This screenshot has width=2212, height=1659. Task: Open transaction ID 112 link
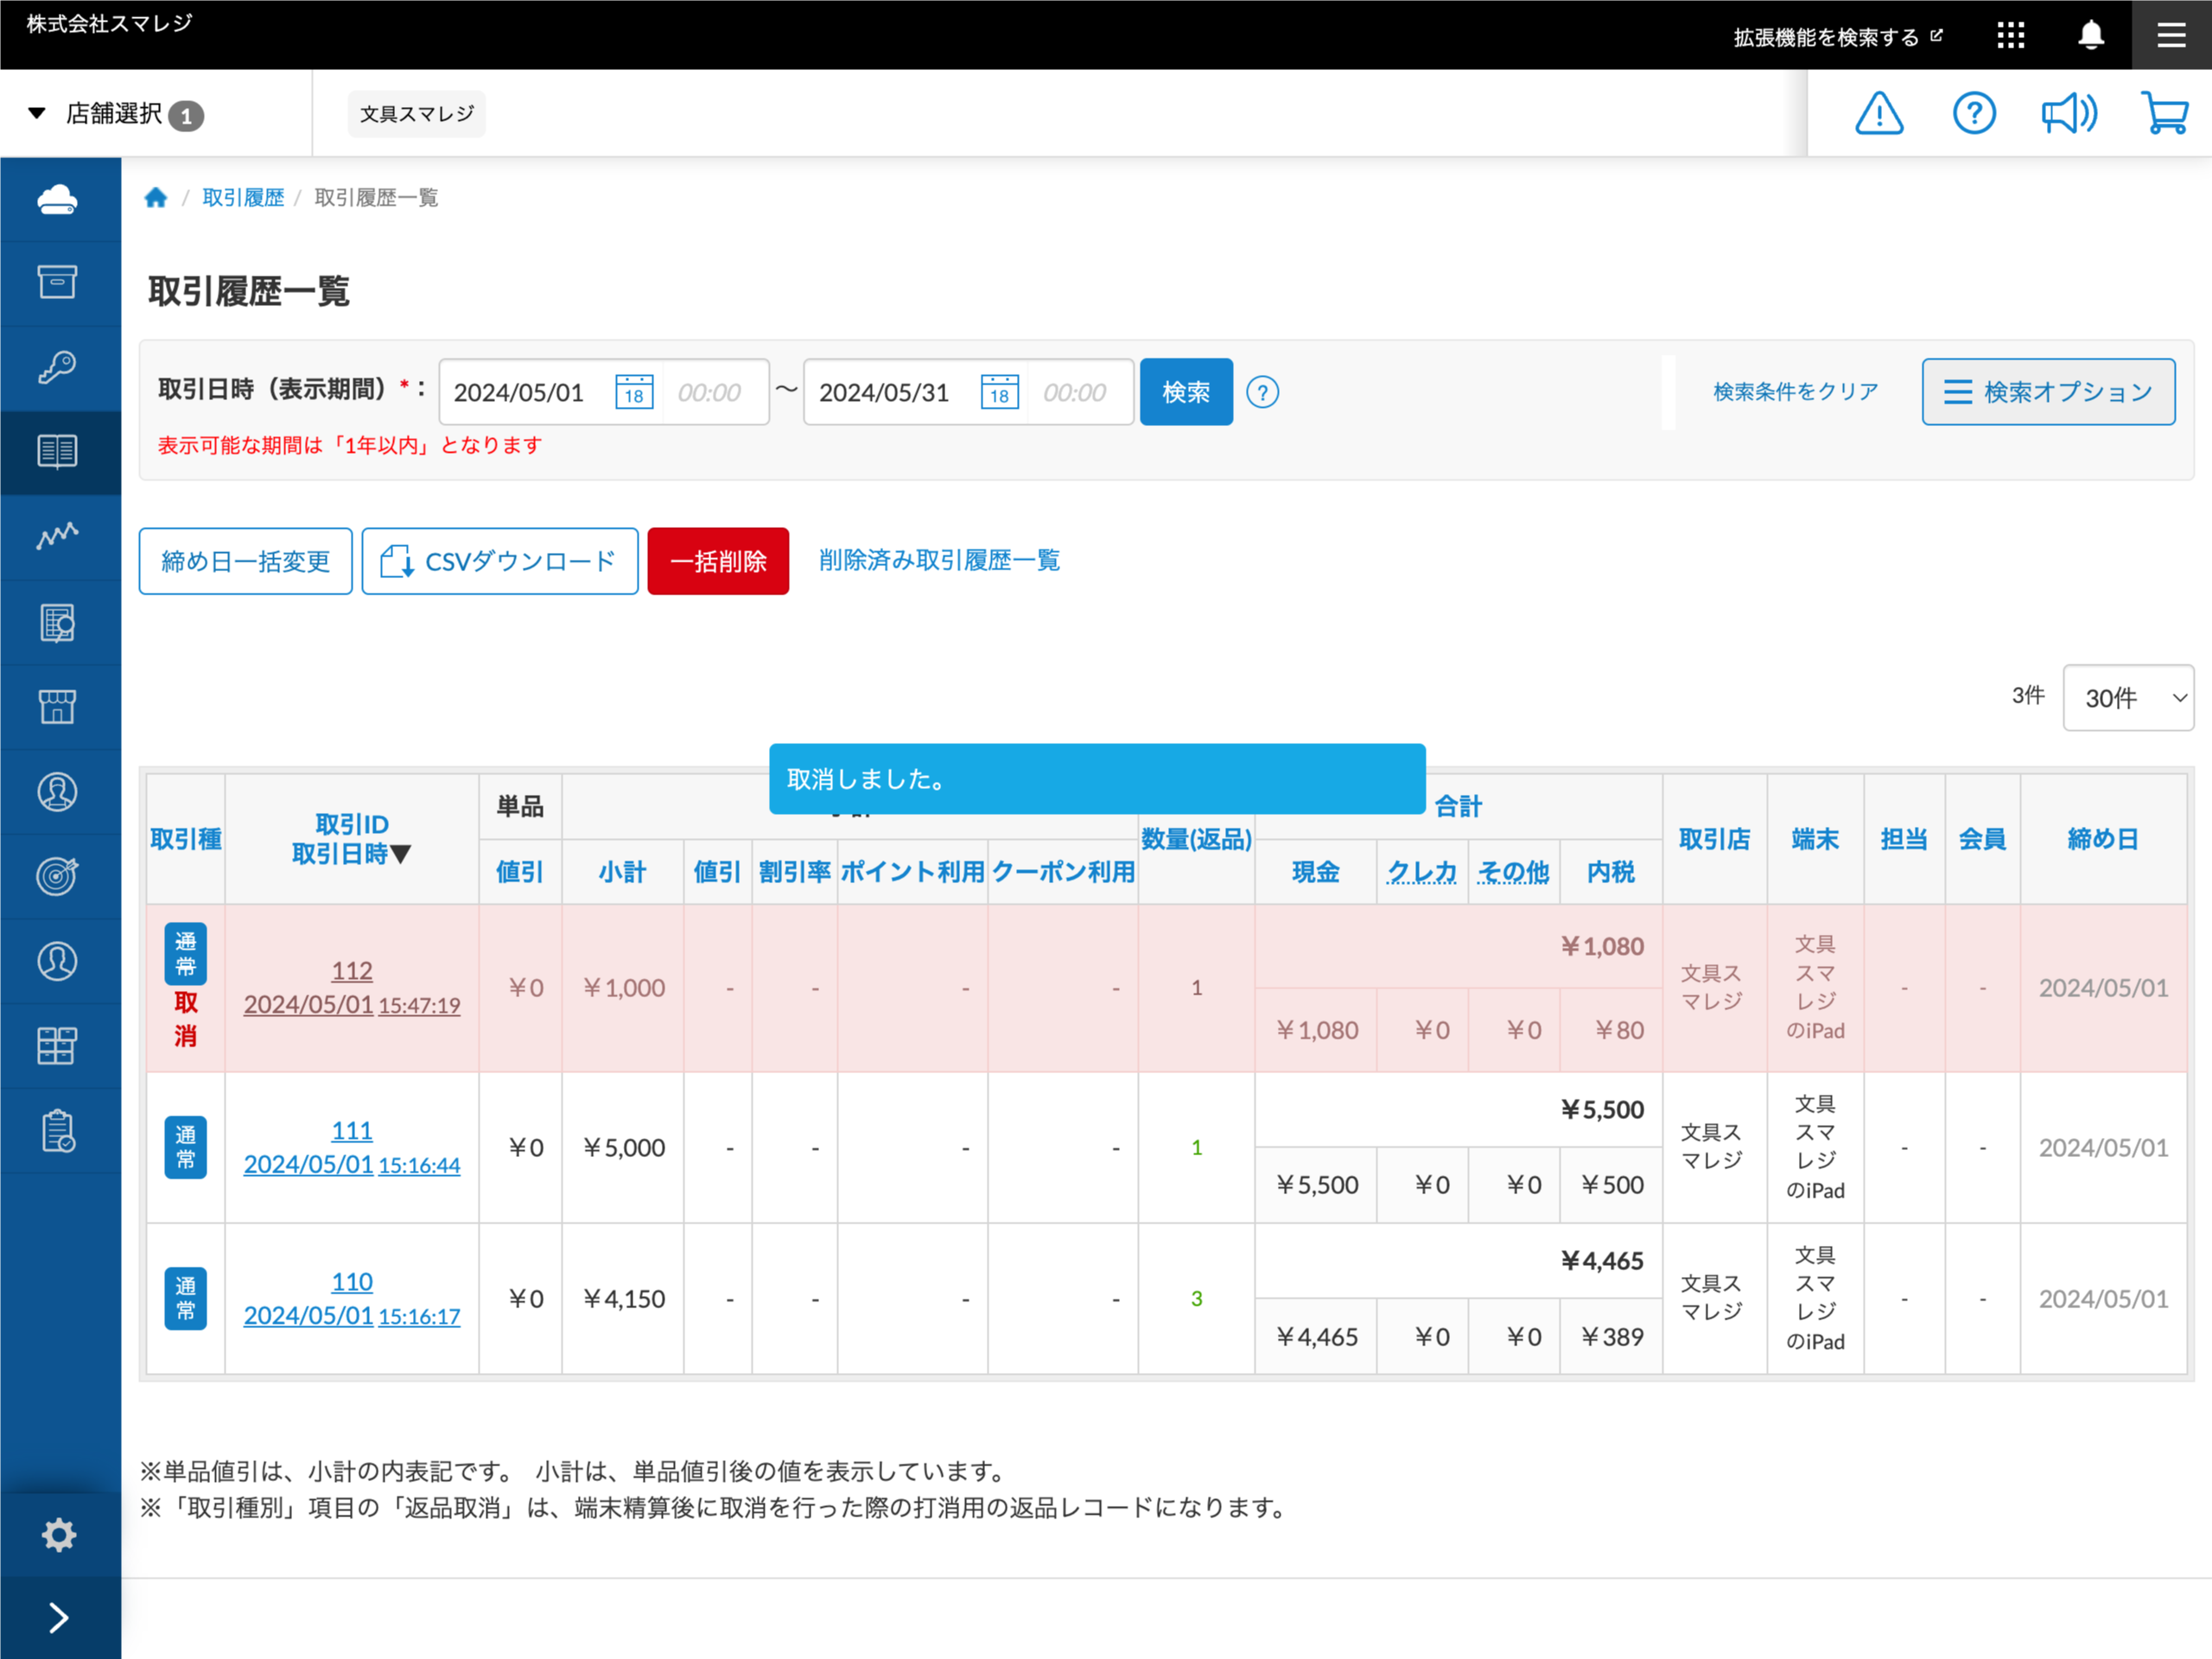[352, 970]
